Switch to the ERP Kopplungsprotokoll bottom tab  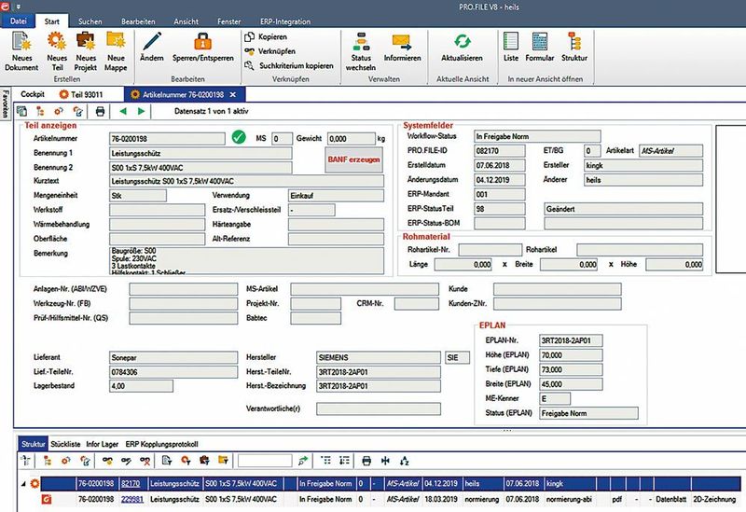pyautogui.click(x=161, y=444)
